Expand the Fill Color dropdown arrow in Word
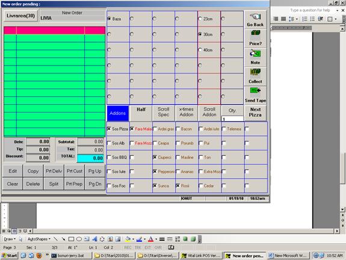This screenshot has height=260, width=346. [x=133, y=239]
